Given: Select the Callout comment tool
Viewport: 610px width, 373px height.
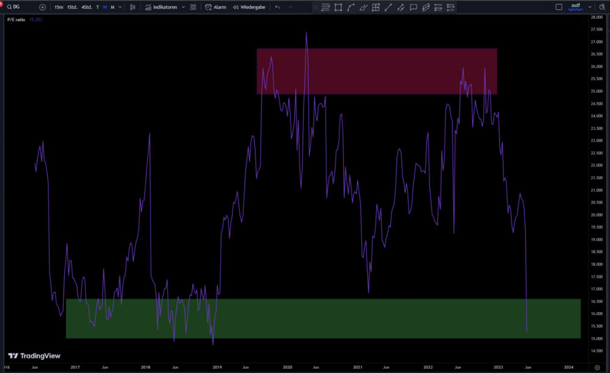Looking at the screenshot, I should 413,7.
